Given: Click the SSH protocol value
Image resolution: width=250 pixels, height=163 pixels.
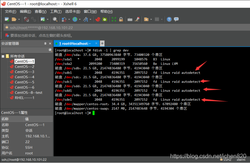Looking at the screenshot, I should 29,147.
